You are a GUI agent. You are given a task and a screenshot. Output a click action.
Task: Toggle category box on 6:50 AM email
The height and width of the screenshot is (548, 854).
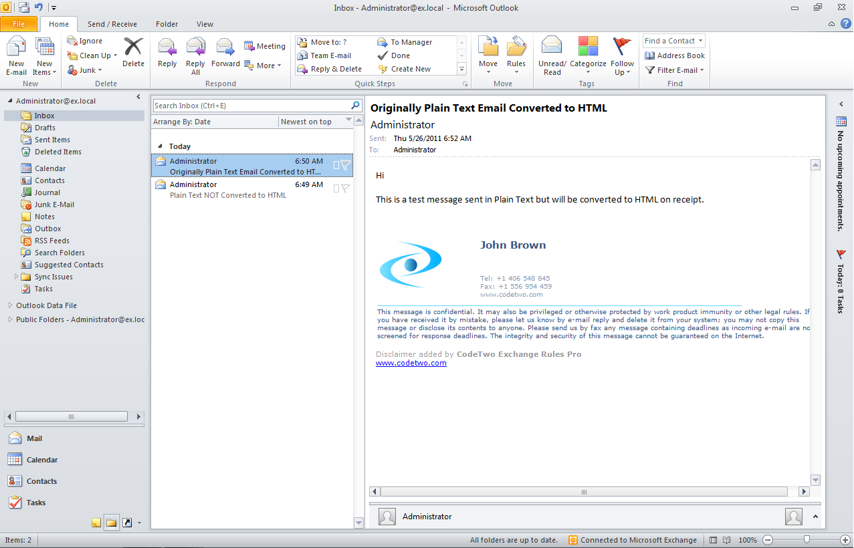pyautogui.click(x=336, y=165)
